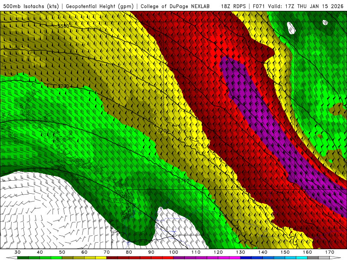Click the 140 value on the color scale
Image resolution: width=347 pixels, height=260 pixels.
click(263, 252)
